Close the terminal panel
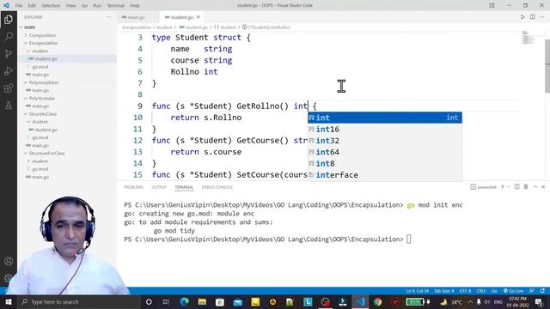 543,187
